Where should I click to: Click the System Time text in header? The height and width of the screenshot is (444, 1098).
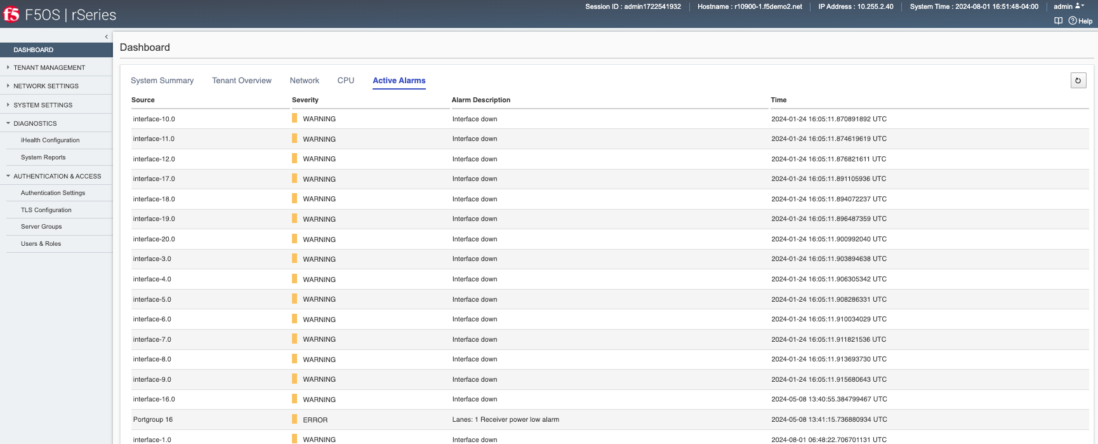974,6
